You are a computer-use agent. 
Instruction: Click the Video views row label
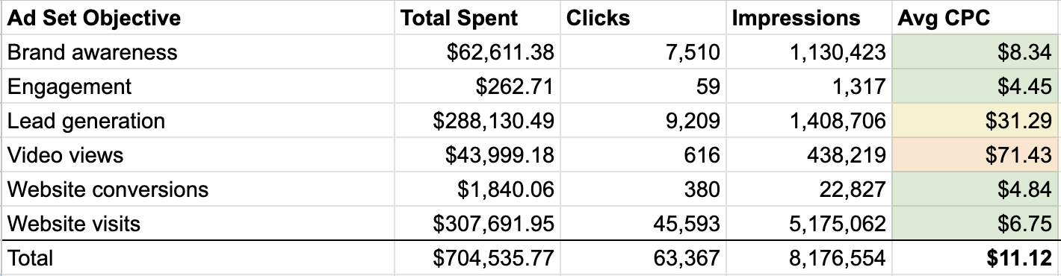197,155
